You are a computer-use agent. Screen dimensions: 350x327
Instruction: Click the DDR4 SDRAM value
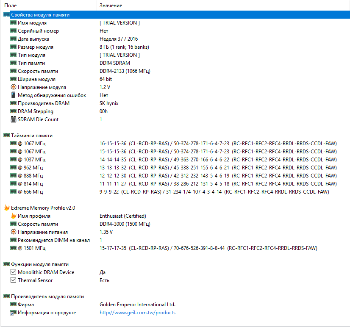click(115, 63)
